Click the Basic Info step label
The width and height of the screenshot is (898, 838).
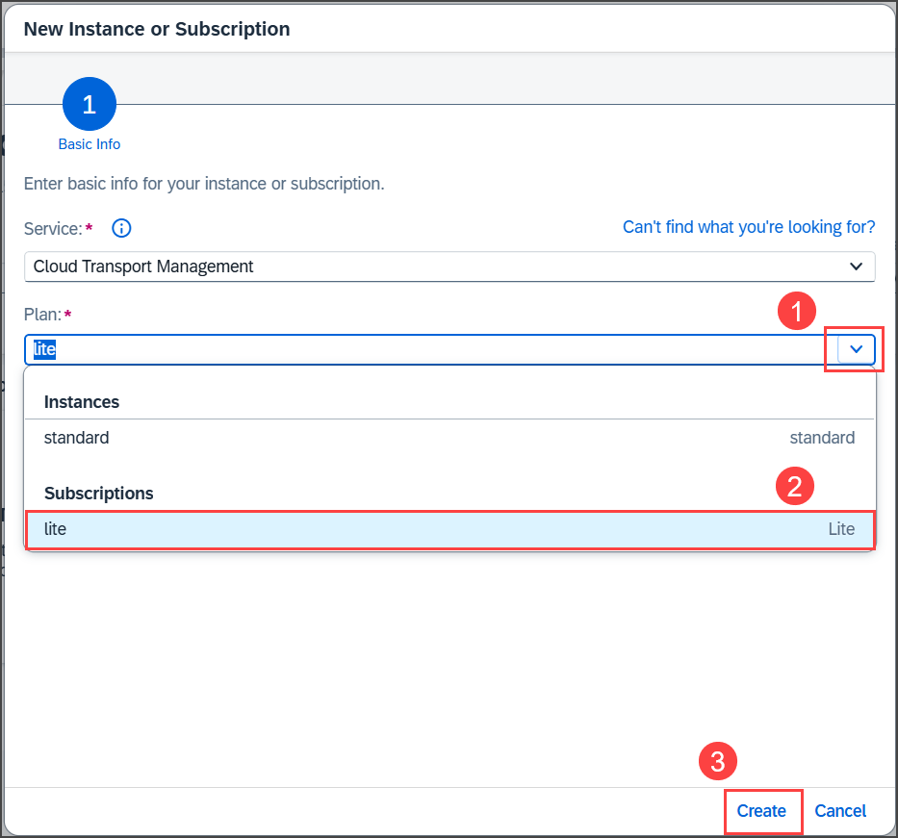pos(90,144)
